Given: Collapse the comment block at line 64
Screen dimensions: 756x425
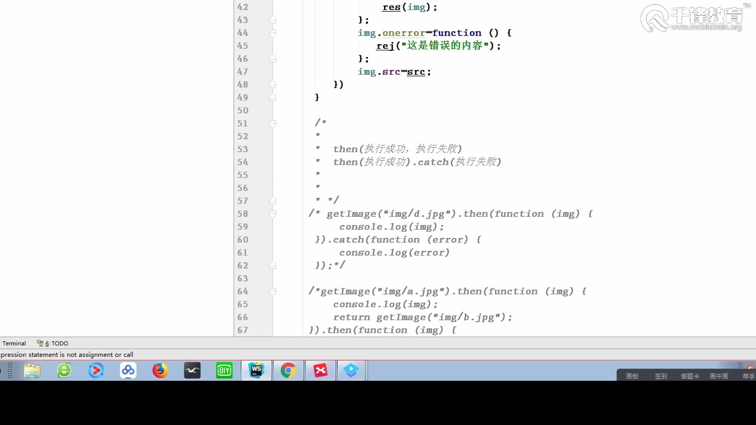Looking at the screenshot, I should tap(272, 291).
